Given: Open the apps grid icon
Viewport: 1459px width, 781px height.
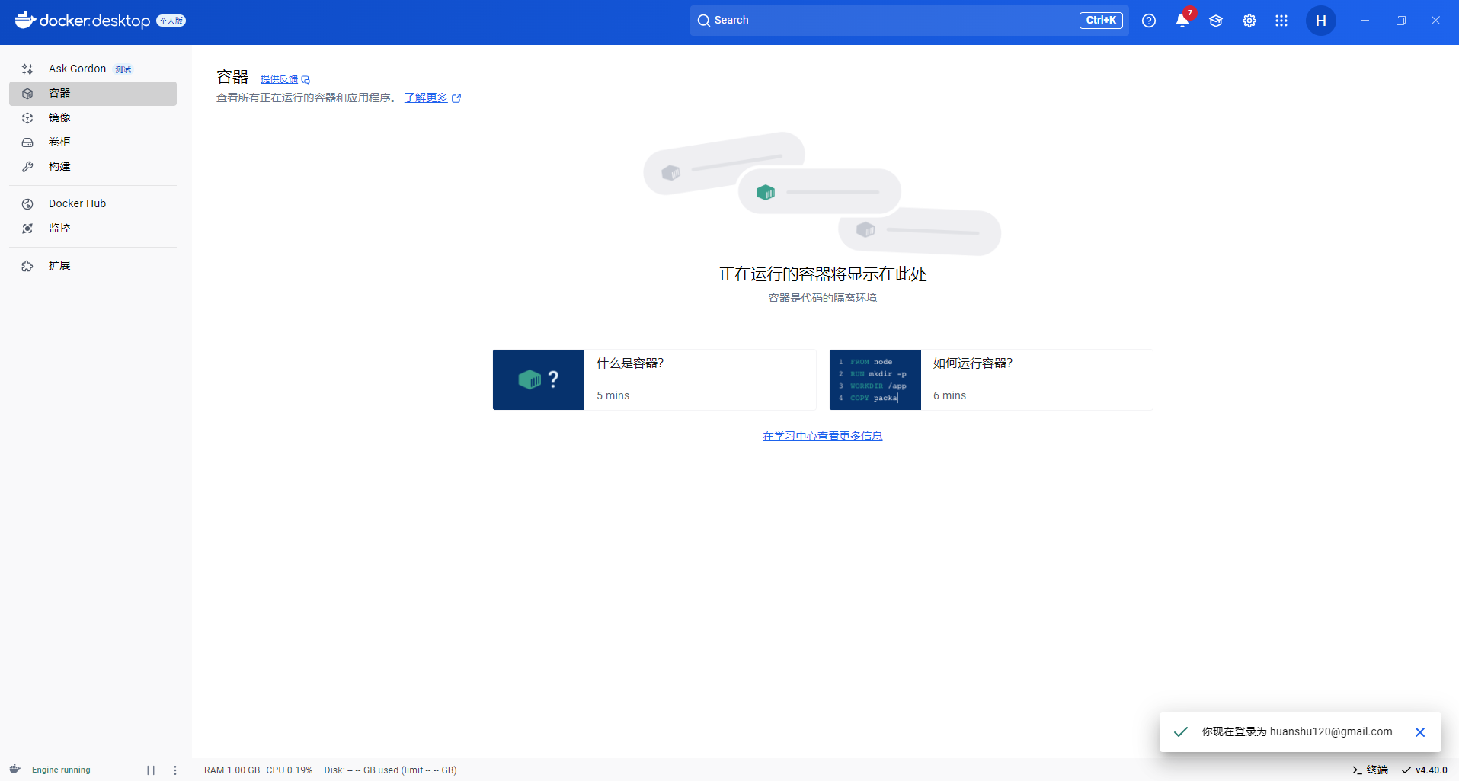Looking at the screenshot, I should tap(1281, 21).
